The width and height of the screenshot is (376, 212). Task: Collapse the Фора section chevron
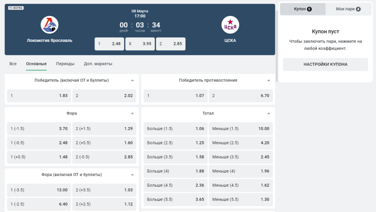click(x=132, y=114)
